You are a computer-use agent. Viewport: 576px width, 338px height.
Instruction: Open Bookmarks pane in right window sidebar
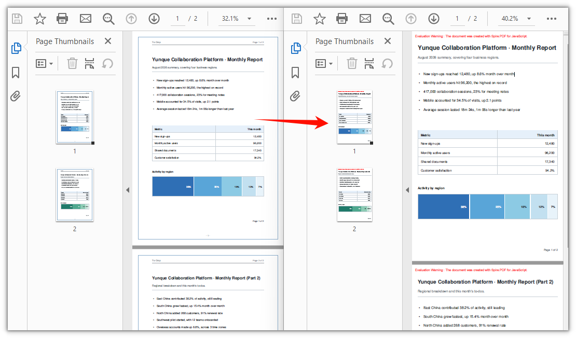click(x=295, y=72)
